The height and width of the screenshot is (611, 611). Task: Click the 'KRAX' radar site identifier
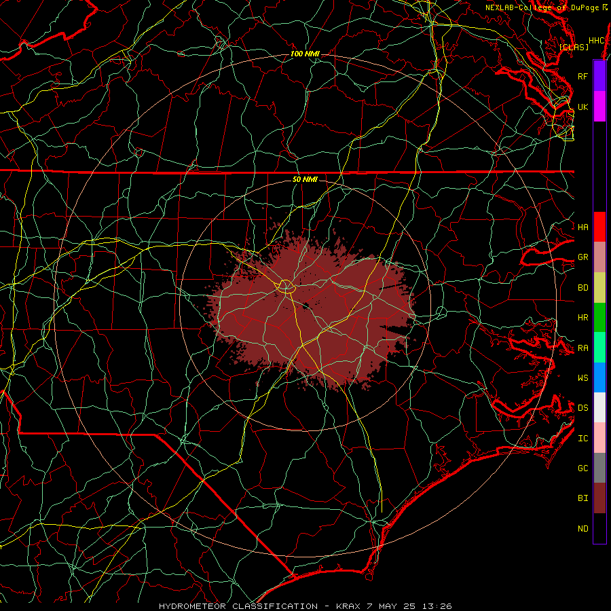click(x=348, y=606)
